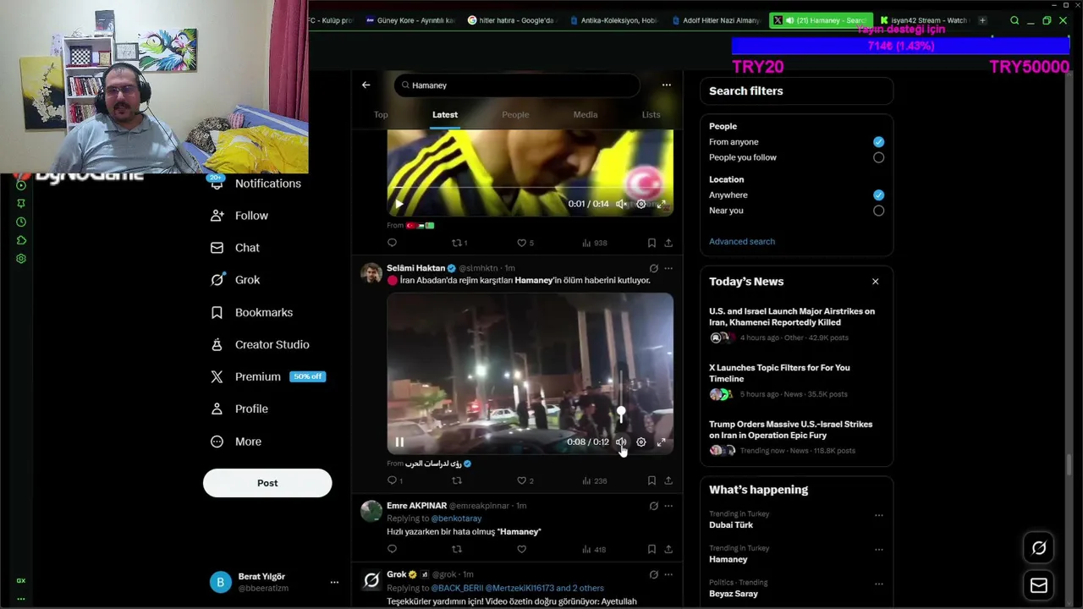Image resolution: width=1083 pixels, height=609 pixels.
Task: Click browser search icon in tab bar
Action: 1014,20
